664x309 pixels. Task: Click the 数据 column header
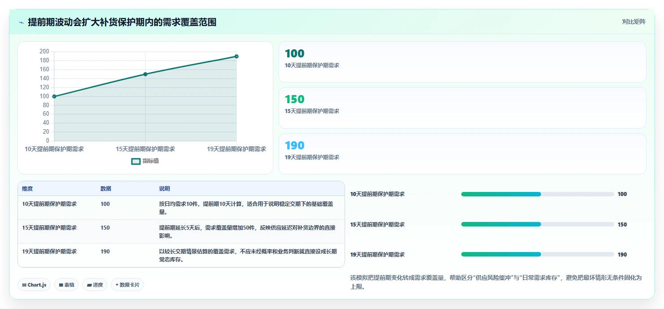pos(106,189)
